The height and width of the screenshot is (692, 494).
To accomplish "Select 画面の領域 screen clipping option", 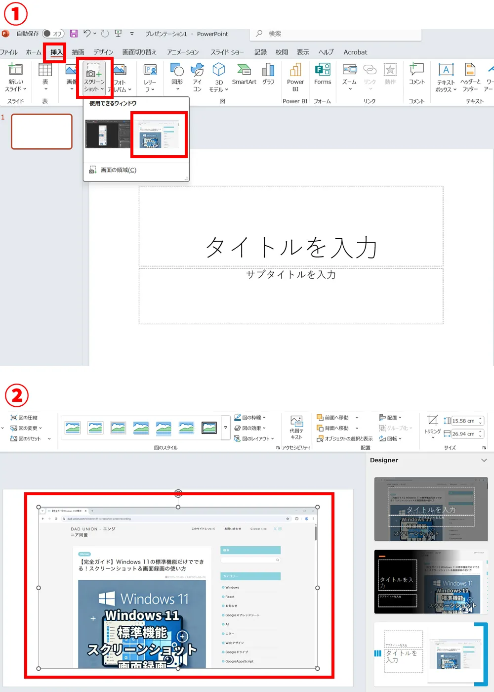I will coord(118,170).
